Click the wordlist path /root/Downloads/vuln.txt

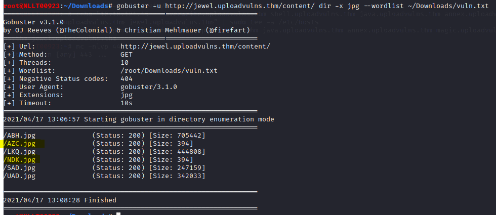pyautogui.click(x=169, y=70)
